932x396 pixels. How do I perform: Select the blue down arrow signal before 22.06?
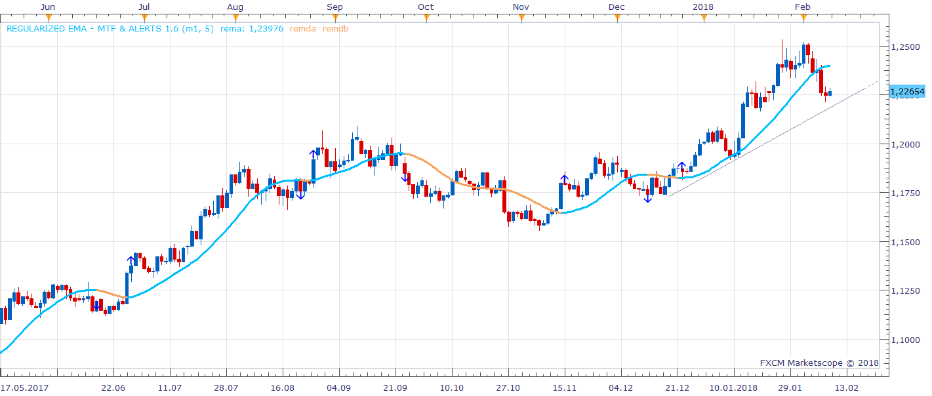tap(97, 306)
